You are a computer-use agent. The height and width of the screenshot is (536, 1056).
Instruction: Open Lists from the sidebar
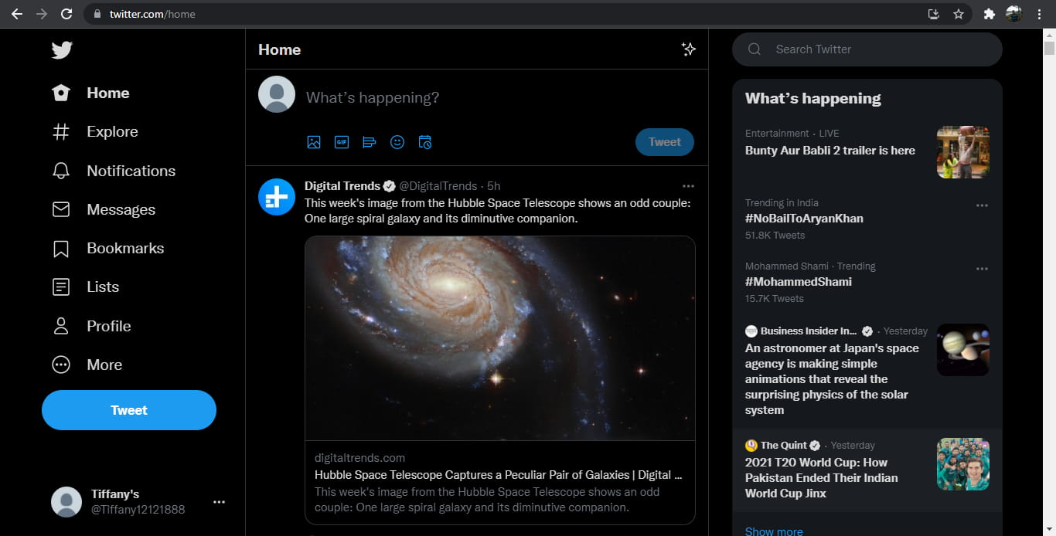[x=85, y=287]
